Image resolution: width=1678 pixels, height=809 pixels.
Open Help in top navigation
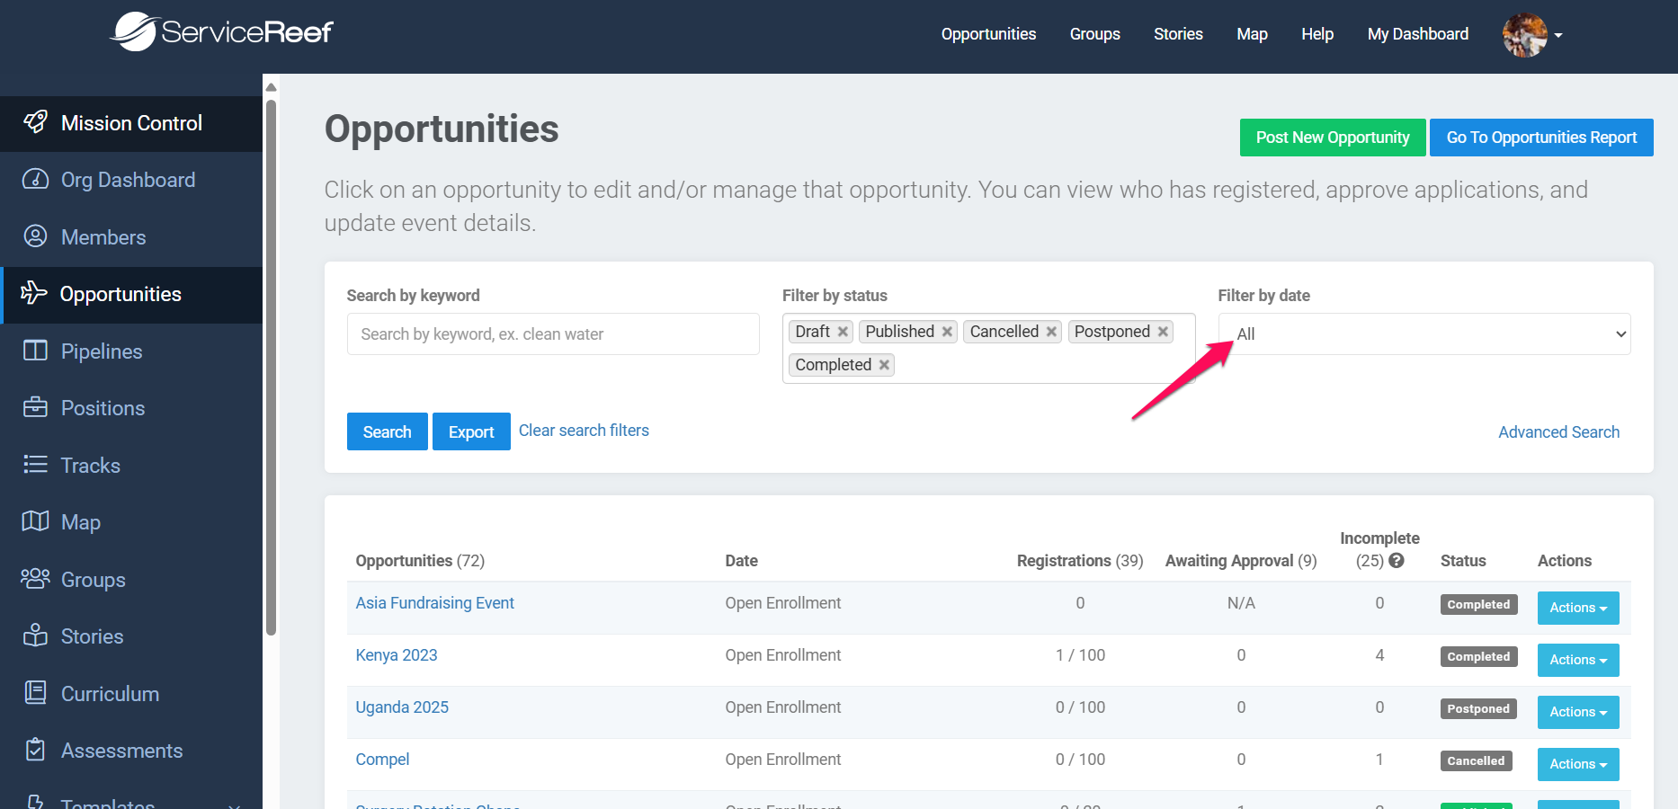point(1317,34)
